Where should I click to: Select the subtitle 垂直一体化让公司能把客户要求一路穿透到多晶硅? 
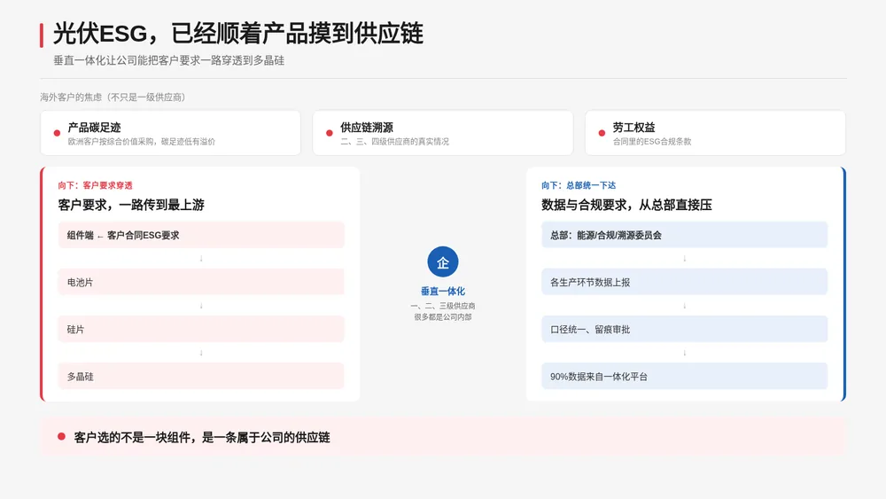[x=169, y=60]
